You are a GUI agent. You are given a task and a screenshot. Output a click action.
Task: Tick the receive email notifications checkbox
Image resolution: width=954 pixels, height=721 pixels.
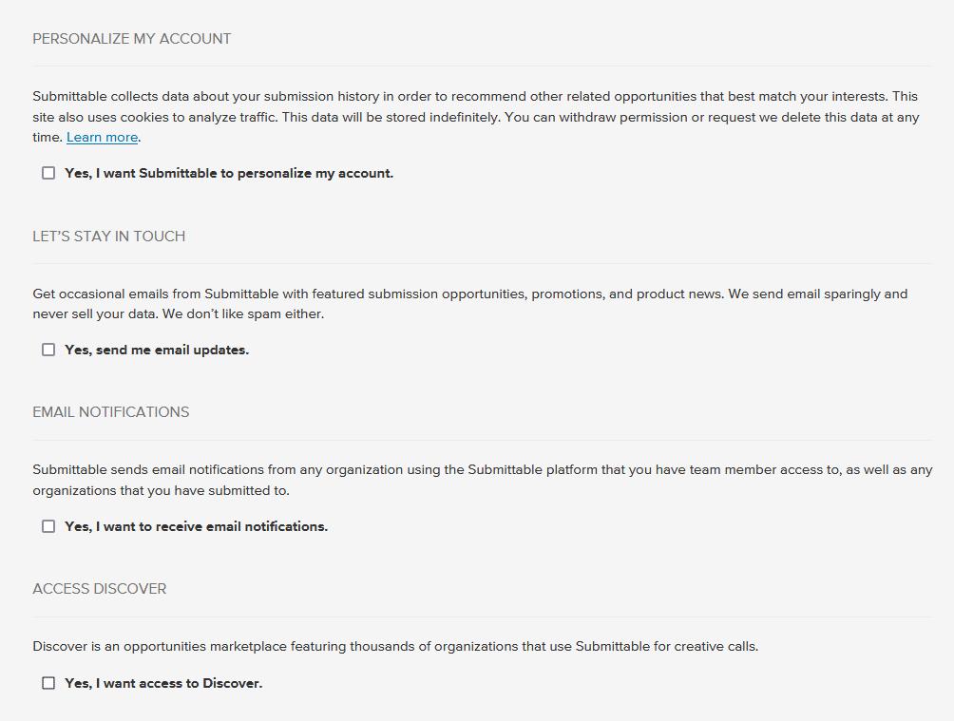48,526
